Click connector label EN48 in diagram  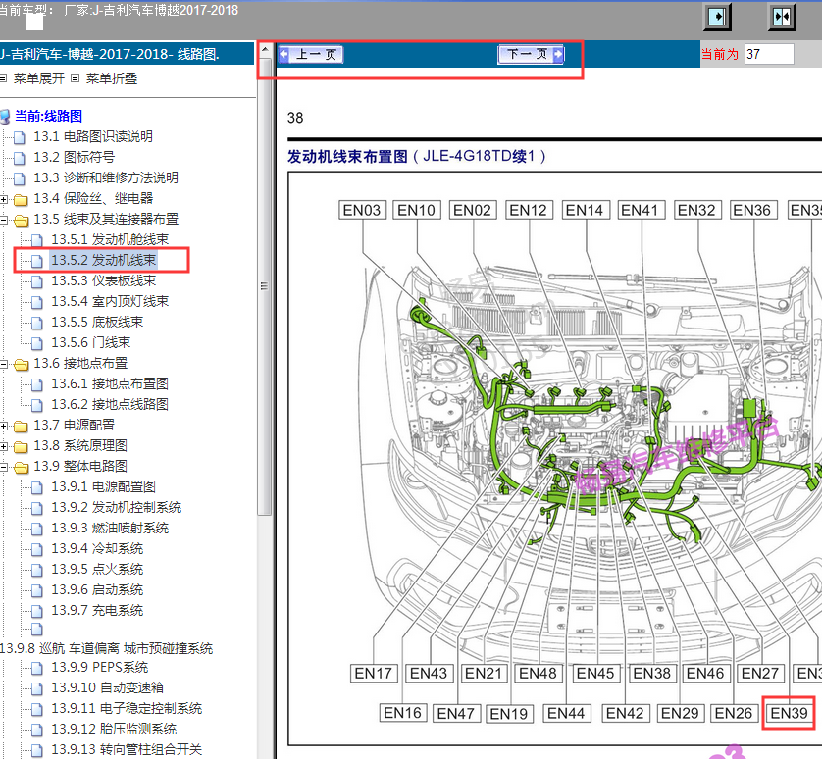[539, 674]
